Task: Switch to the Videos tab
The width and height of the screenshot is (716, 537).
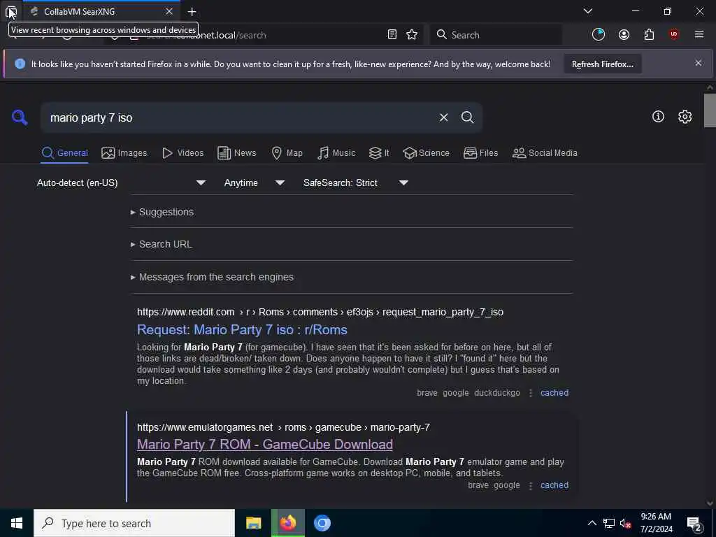Action: [182, 153]
